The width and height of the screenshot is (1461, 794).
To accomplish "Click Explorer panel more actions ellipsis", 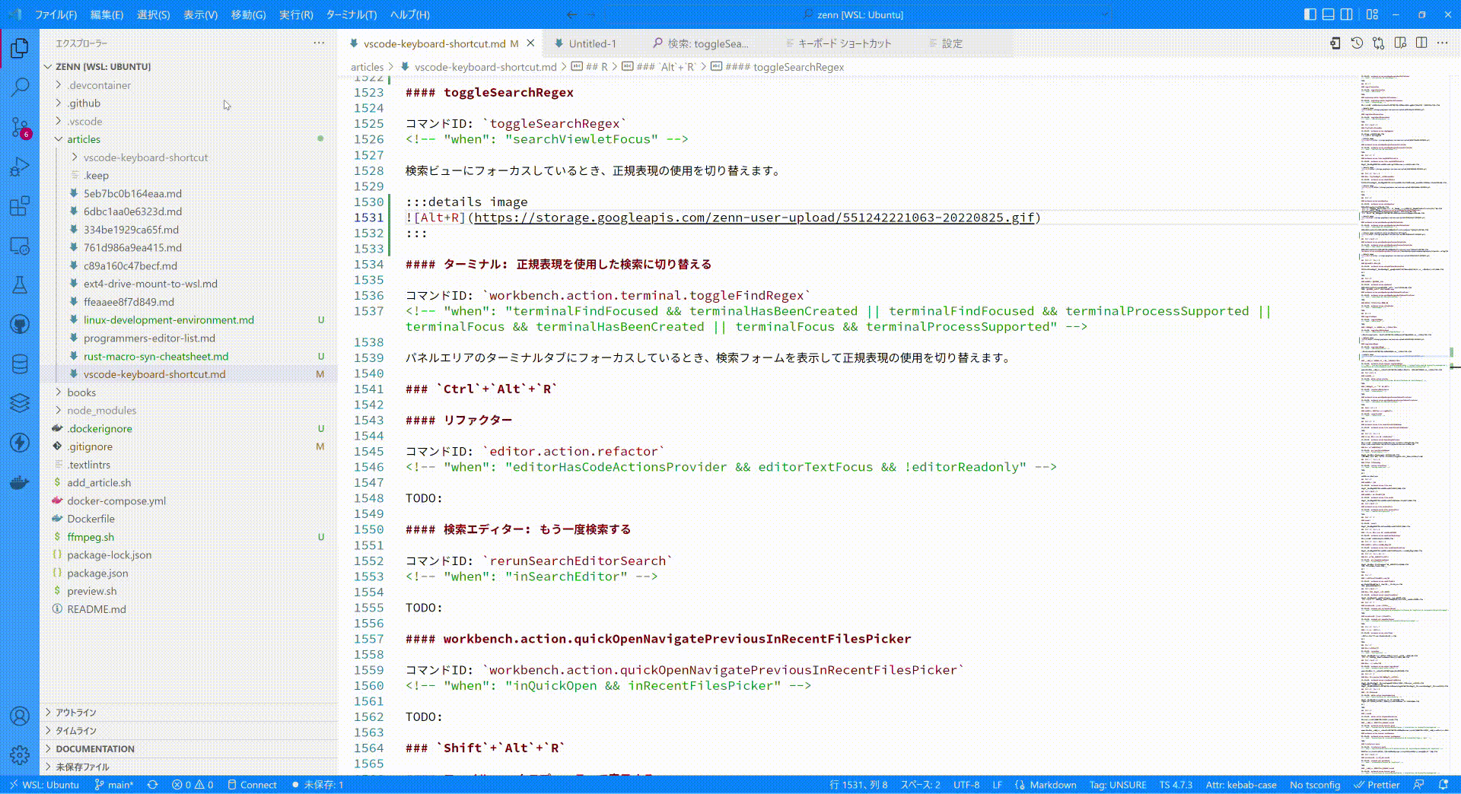I will [x=319, y=43].
